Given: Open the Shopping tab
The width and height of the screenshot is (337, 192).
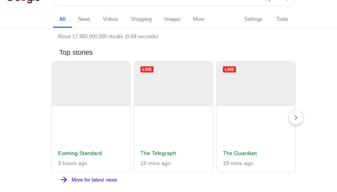Looking at the screenshot, I should click(x=141, y=19).
